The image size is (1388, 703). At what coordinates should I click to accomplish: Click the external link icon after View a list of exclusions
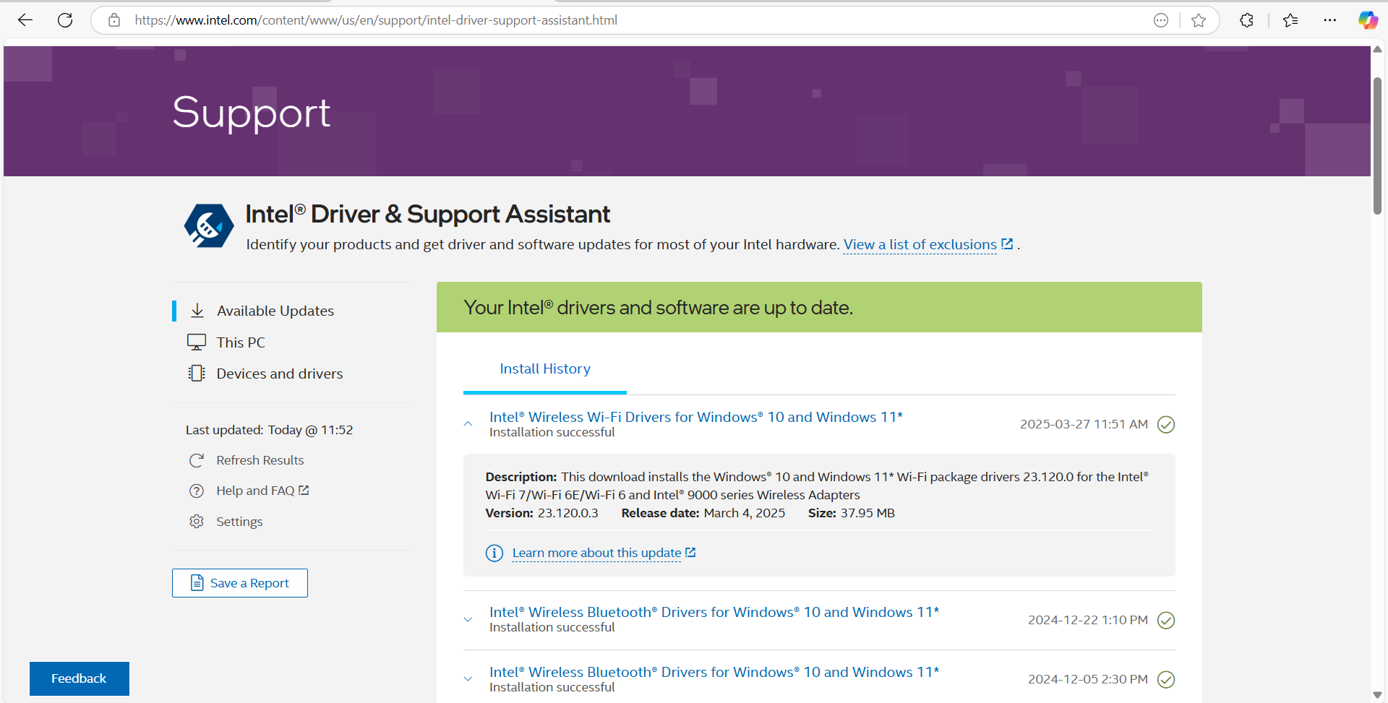click(1007, 244)
